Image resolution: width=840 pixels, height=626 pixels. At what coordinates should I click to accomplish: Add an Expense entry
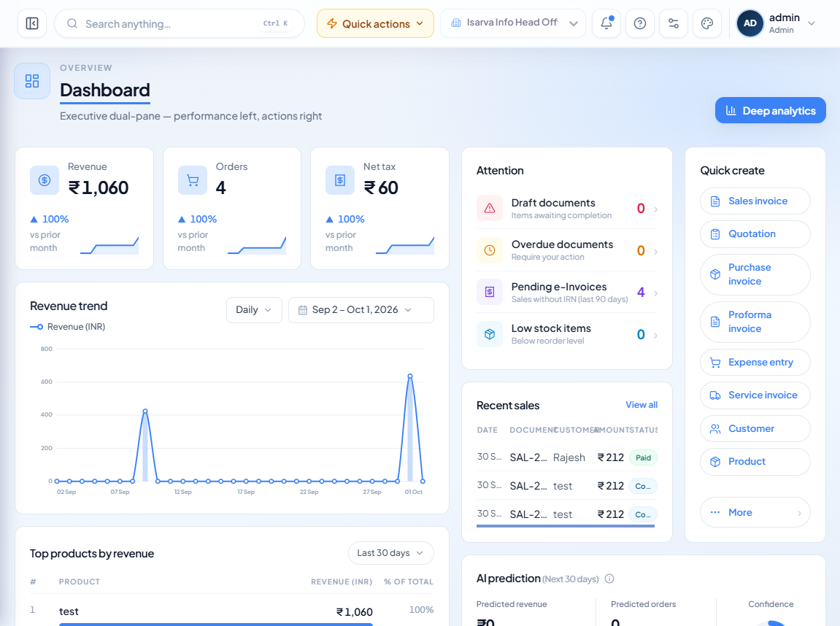coord(755,363)
